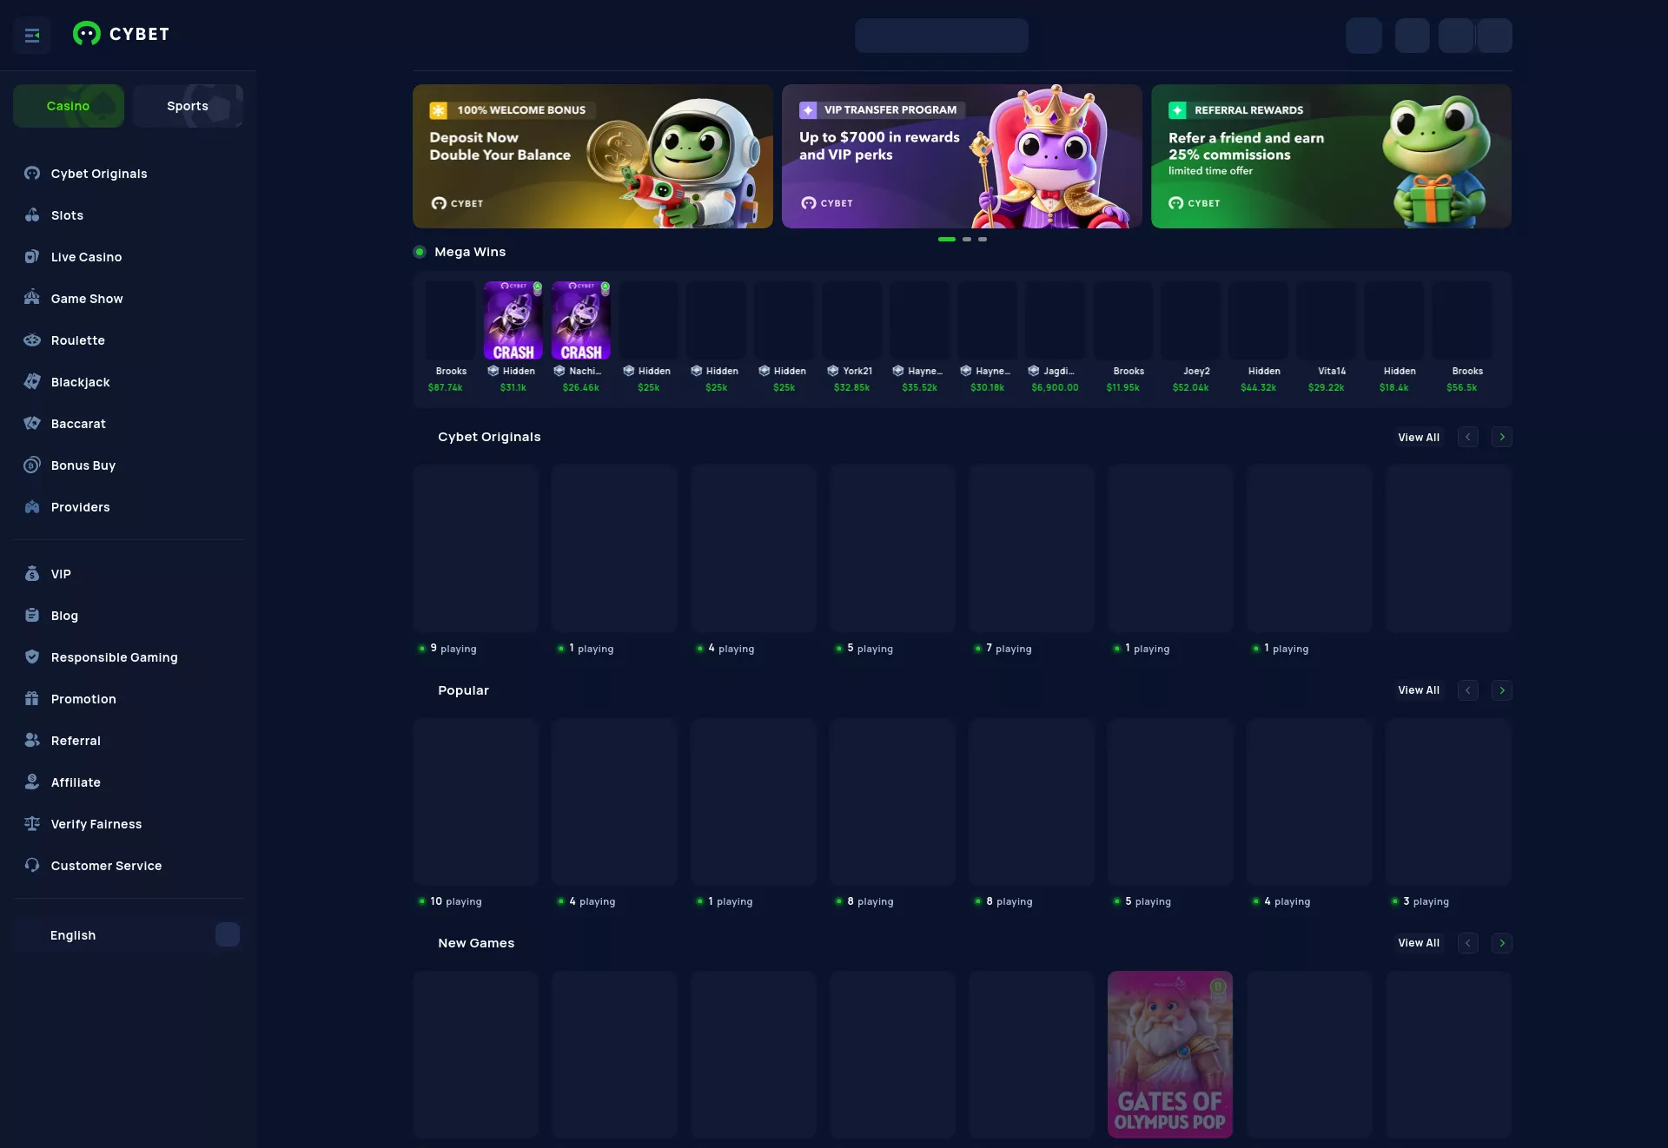Open the Promotion gift icon
The height and width of the screenshot is (1148, 1668).
(32, 698)
